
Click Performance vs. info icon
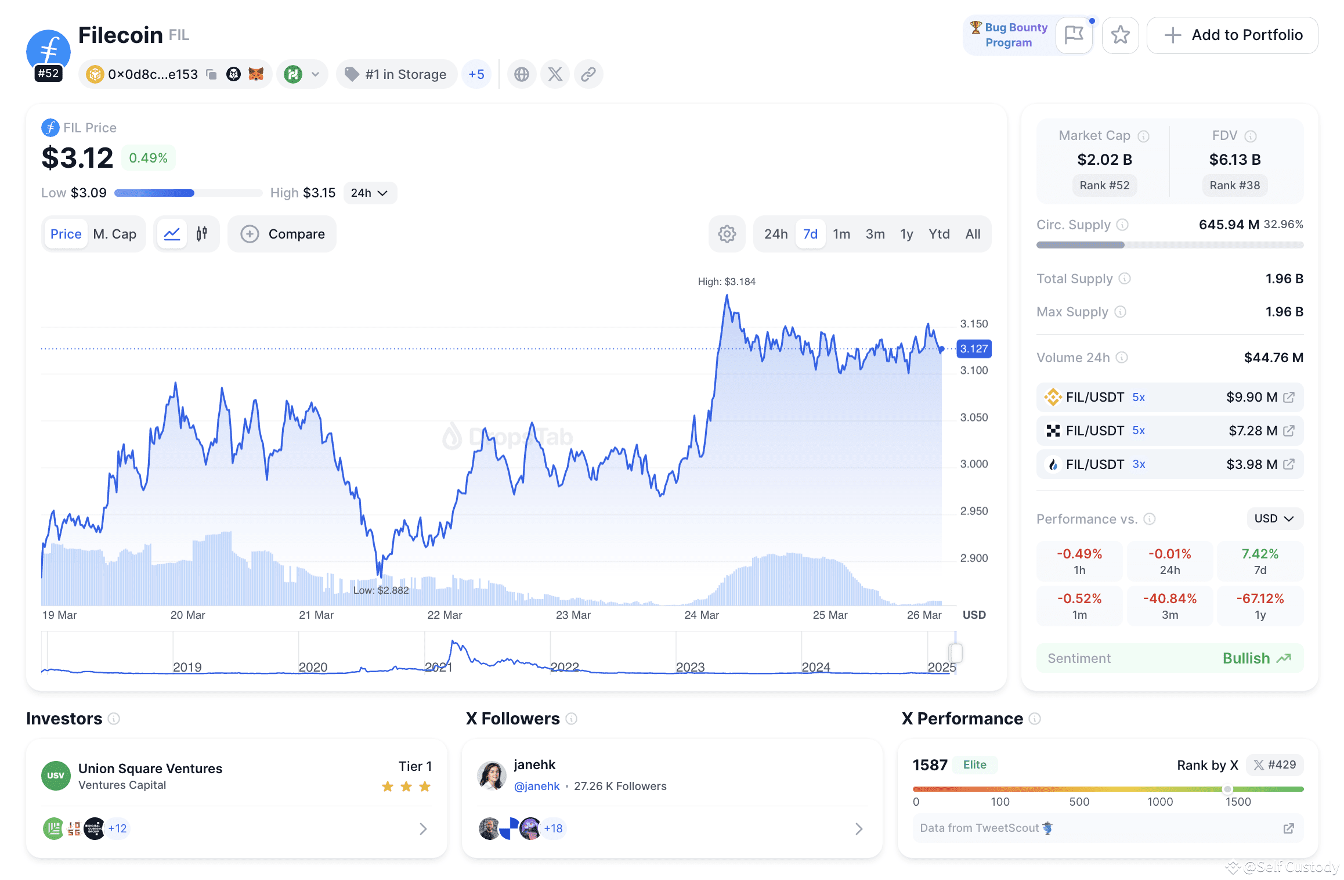(x=1150, y=519)
